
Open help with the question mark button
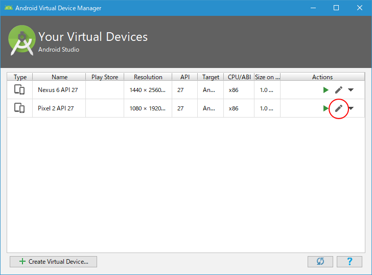(x=350, y=261)
